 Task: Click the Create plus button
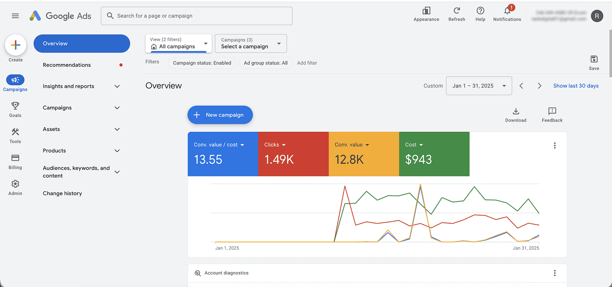tap(16, 45)
